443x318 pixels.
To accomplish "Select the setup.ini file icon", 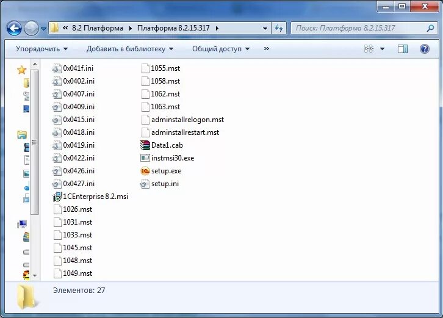I will [145, 184].
